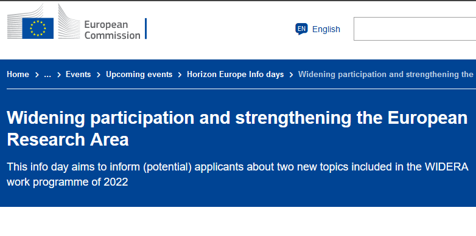
Task: Click chevron after Horizon Europe Info days
Action: [291, 75]
